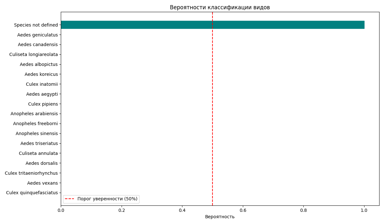
Task: Pick the 'Culiseta longiareolata' label
Action: coord(34,55)
